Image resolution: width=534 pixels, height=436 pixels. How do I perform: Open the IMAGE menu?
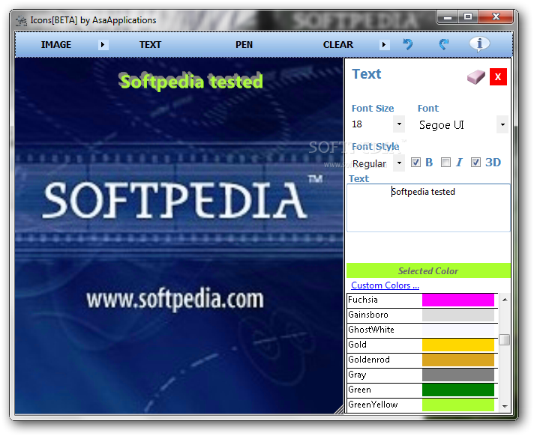[x=56, y=44]
